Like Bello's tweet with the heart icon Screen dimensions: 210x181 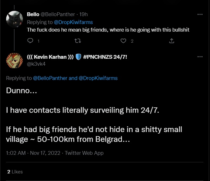point(124,41)
